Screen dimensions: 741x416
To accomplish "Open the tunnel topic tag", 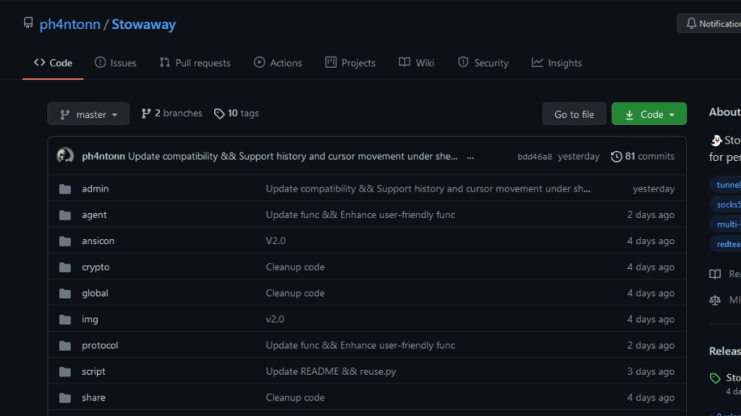I will pos(727,184).
